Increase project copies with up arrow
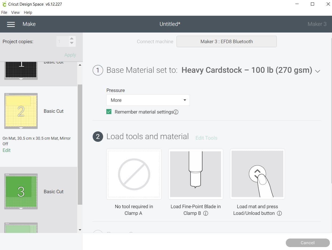Viewport: 332px width, 250px height. (x=72, y=39)
